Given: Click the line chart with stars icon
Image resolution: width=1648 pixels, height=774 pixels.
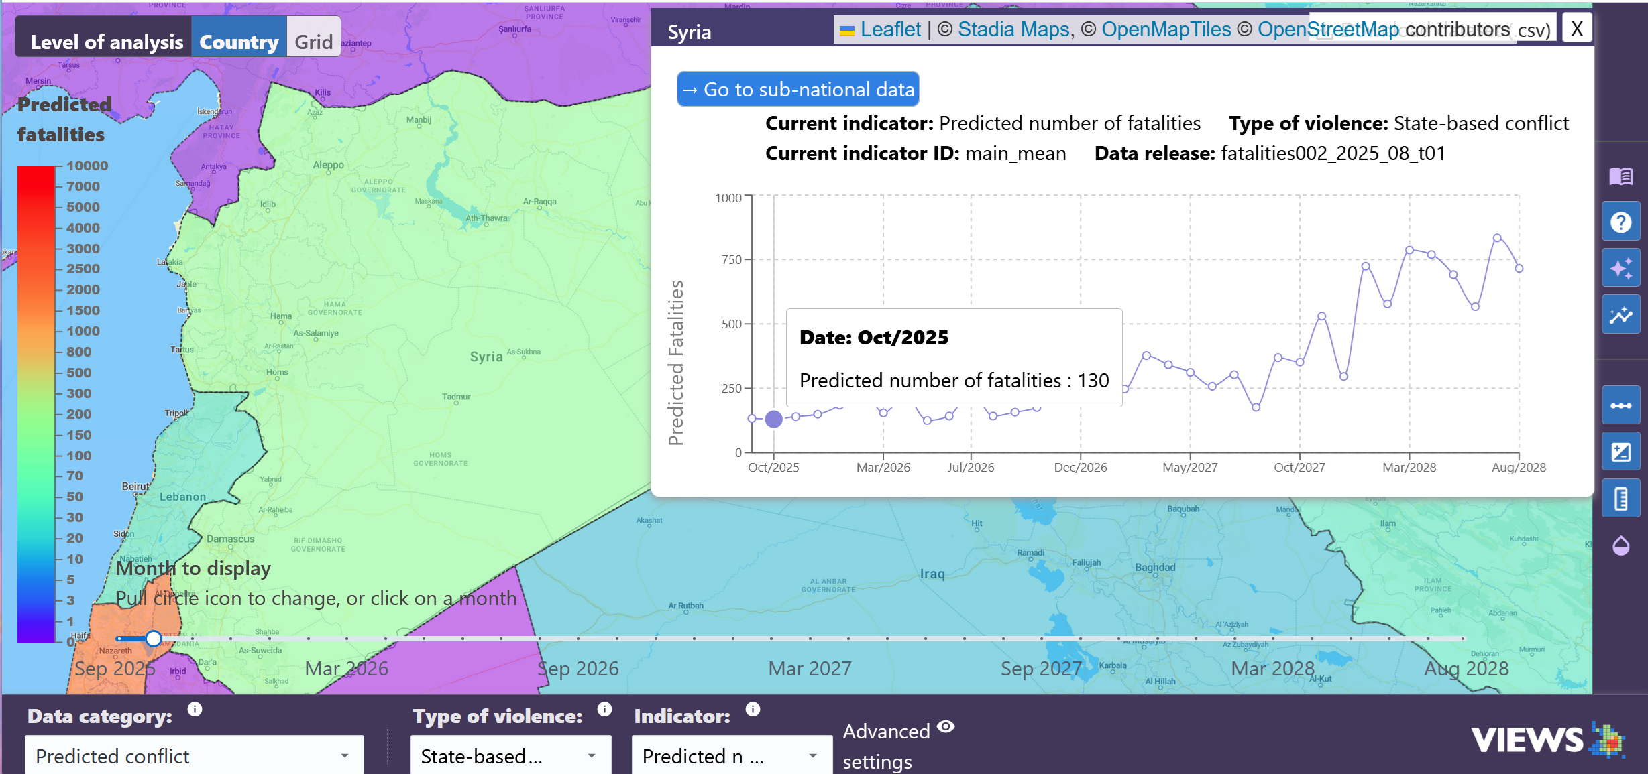Looking at the screenshot, I should point(1620,314).
